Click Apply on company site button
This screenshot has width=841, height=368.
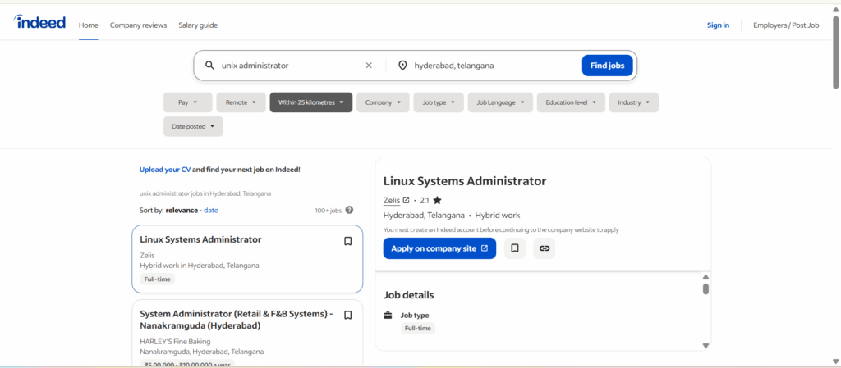tap(440, 248)
